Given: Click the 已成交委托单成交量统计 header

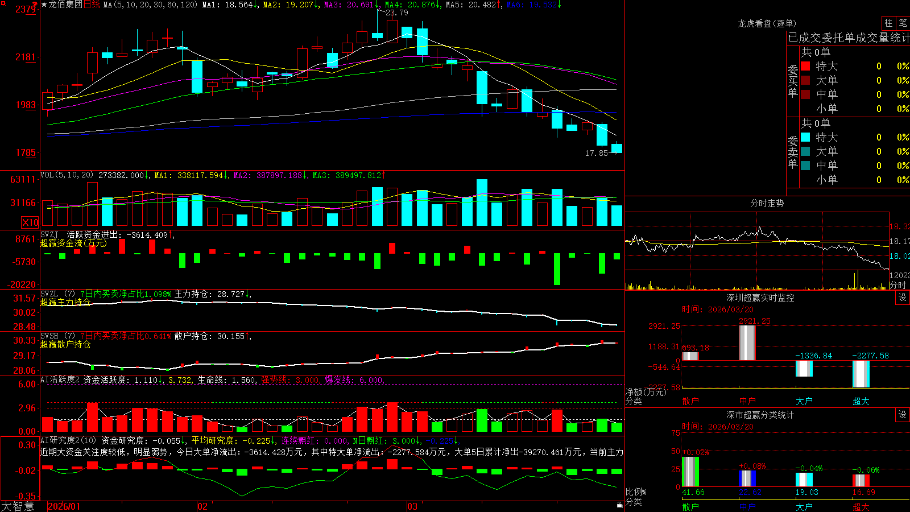Looking at the screenshot, I should pyautogui.click(x=849, y=38).
